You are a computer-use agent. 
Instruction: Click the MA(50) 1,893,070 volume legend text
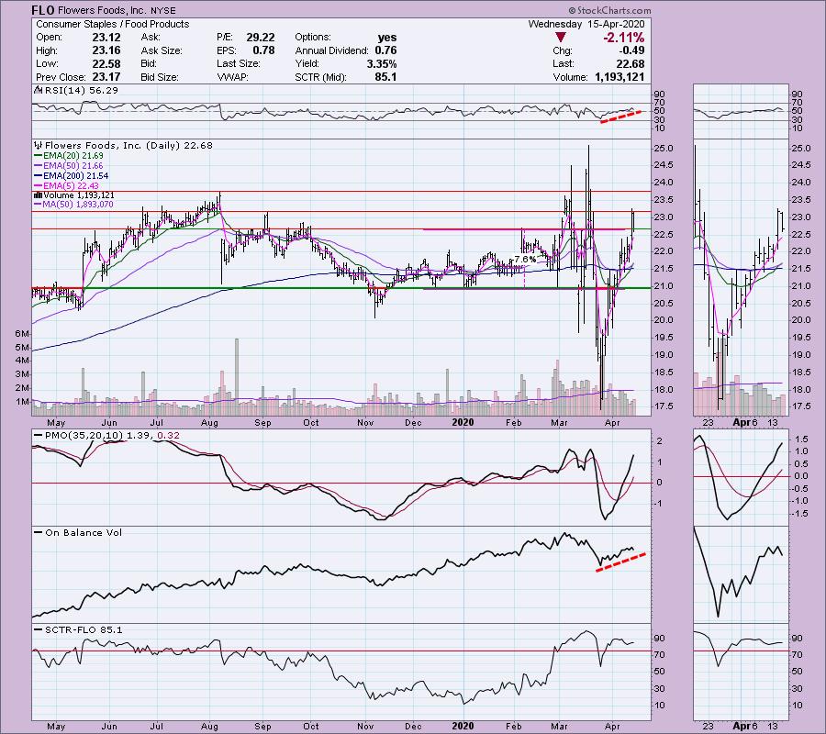click(79, 205)
